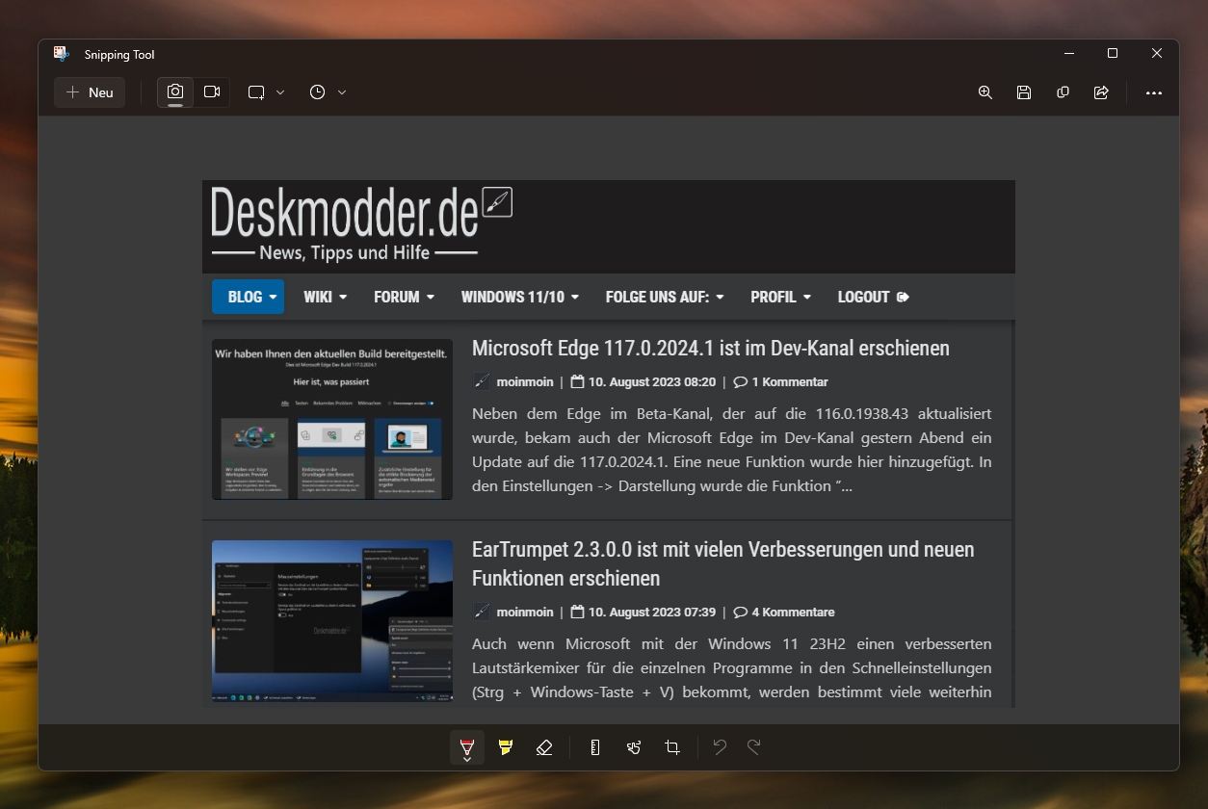Save the snip with the disk icon
Viewport: 1208px width, 809px height.
[x=1024, y=92]
